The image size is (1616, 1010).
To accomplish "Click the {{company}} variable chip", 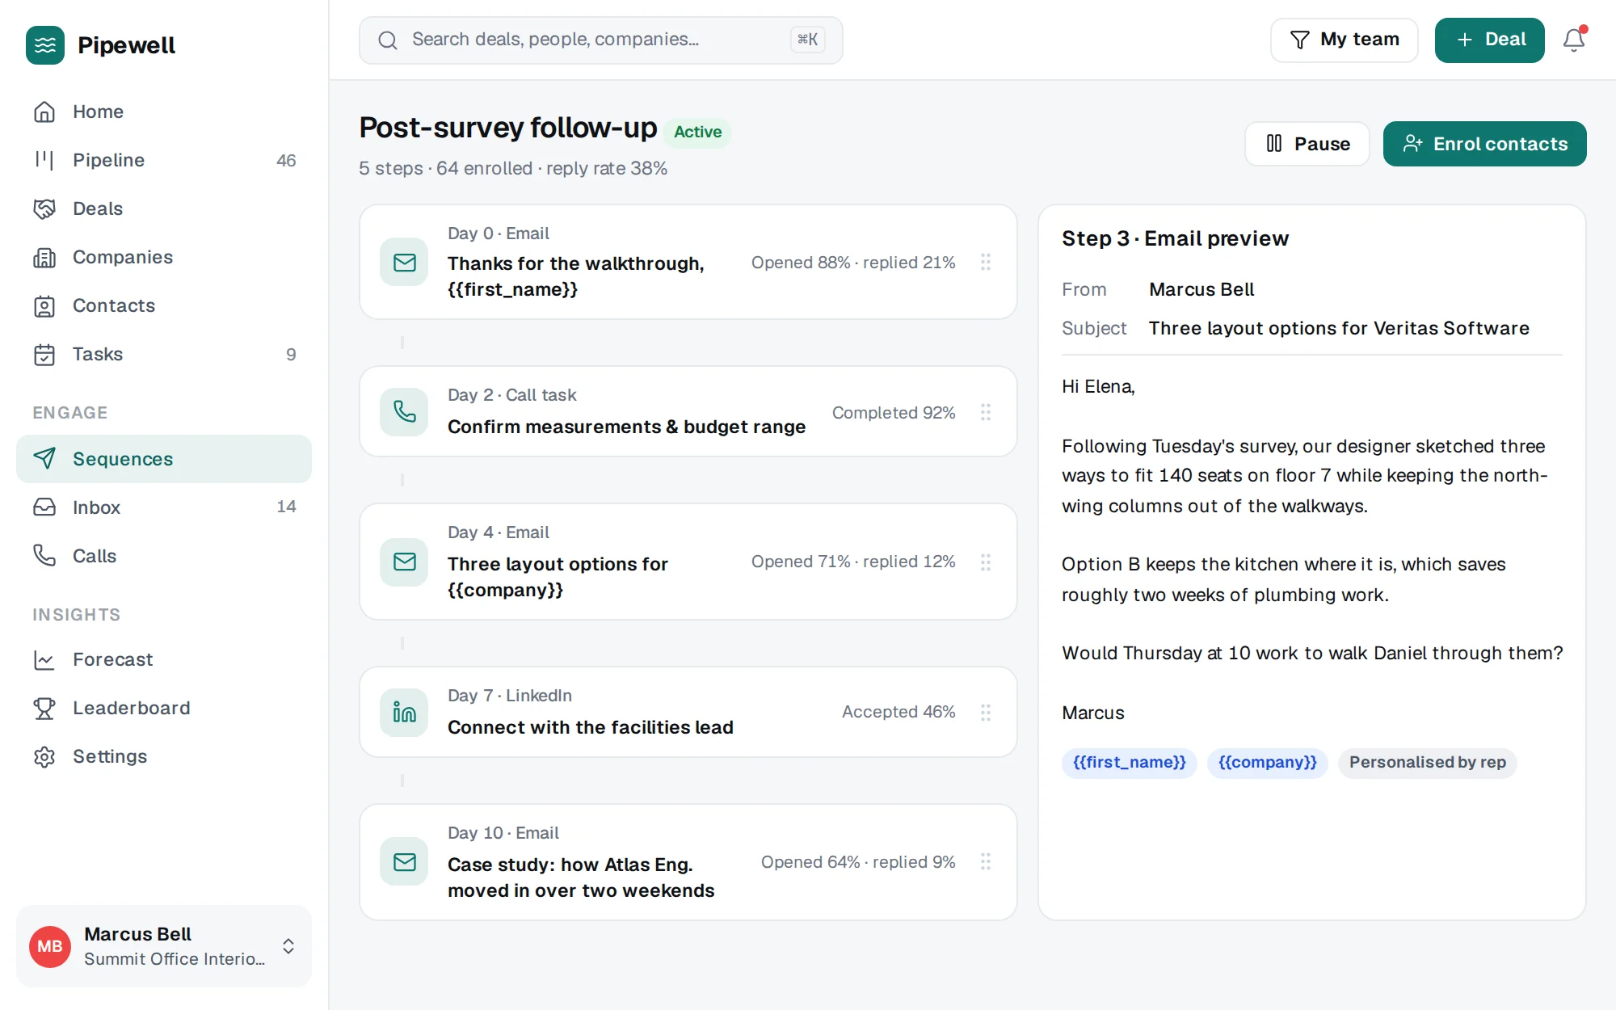I will [1268, 762].
